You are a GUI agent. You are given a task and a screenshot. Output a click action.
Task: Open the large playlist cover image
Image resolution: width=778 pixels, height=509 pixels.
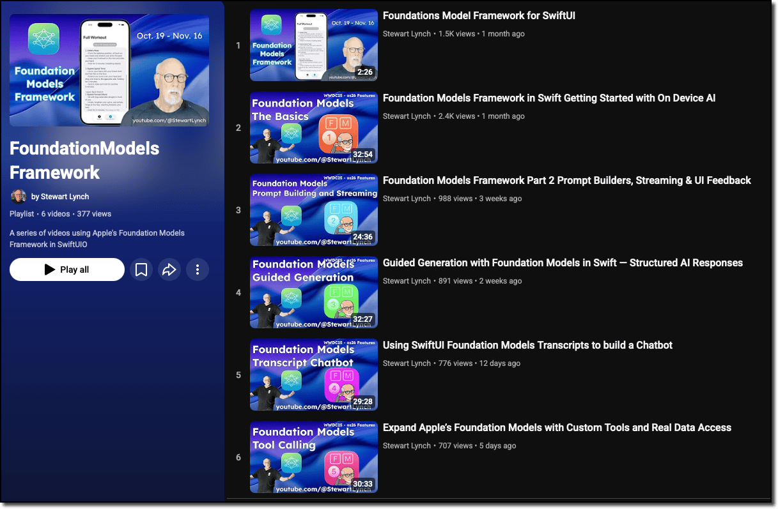[109, 70]
